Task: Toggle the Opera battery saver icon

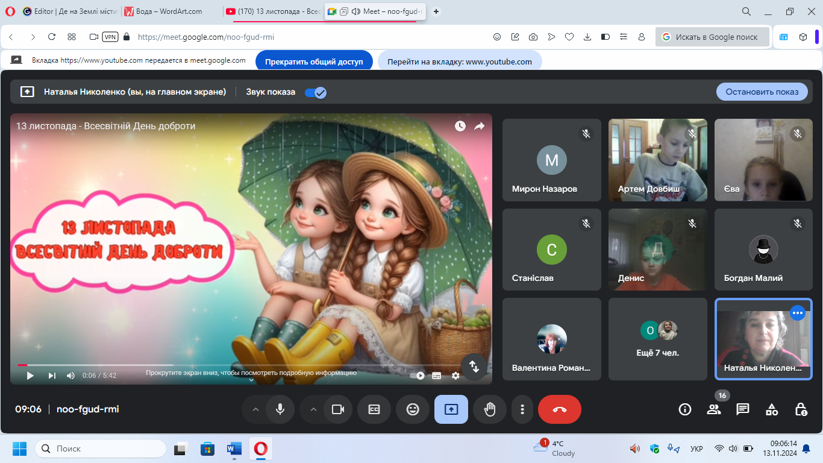Action: pos(606,37)
